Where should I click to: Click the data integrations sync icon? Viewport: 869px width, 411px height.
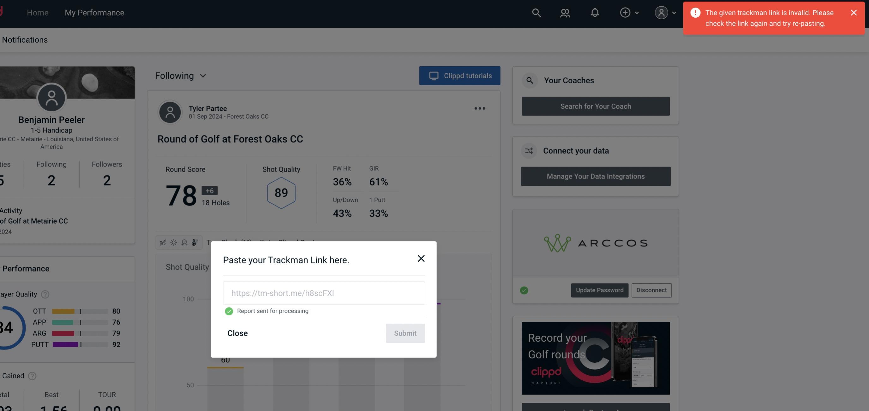tap(529, 151)
